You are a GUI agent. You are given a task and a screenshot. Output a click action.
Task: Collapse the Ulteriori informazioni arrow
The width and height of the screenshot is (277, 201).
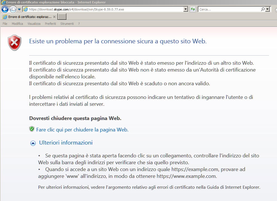coord(33,143)
